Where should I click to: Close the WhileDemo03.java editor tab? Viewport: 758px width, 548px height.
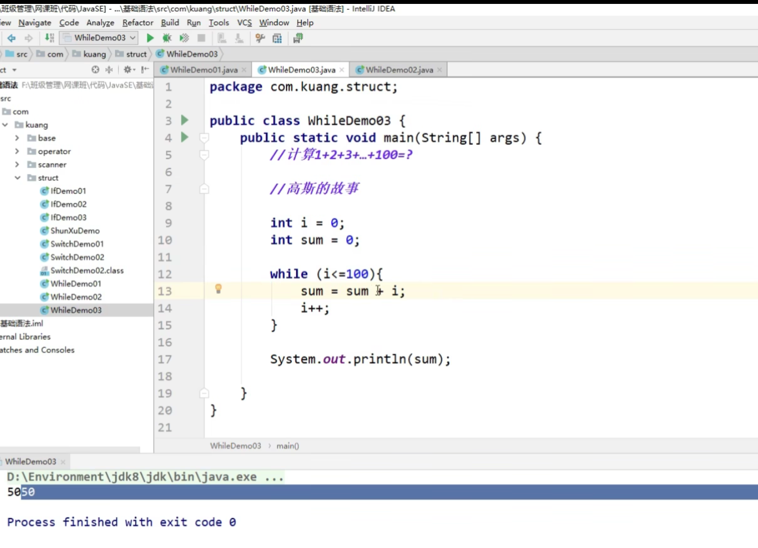pos(342,70)
